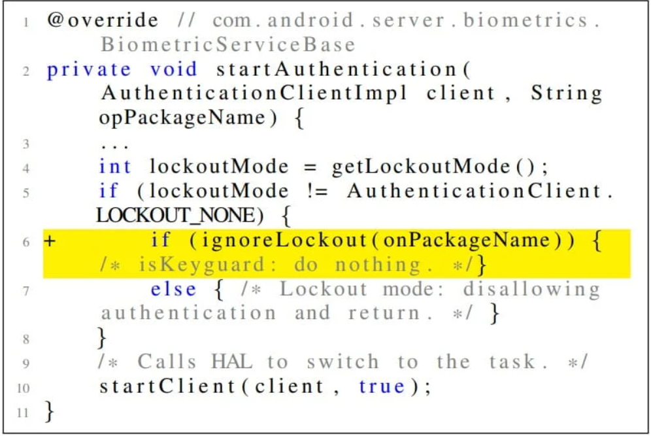Viewport: 651px width, 436px height.
Task: Click the 'Lockout mode: disallowing' comment text
Action: pos(440,289)
